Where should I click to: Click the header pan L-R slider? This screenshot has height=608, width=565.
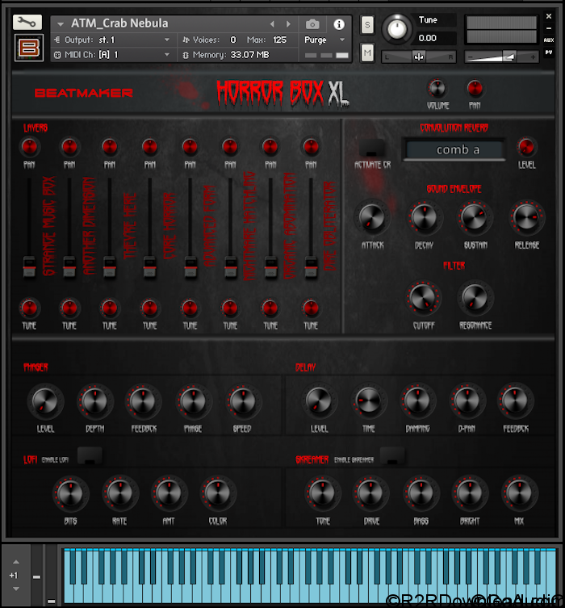point(419,57)
